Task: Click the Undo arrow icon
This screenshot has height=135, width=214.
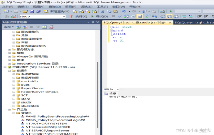Action: [124, 11]
